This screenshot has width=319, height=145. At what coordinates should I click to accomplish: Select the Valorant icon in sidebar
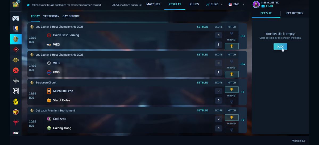pyautogui.click(x=16, y=50)
